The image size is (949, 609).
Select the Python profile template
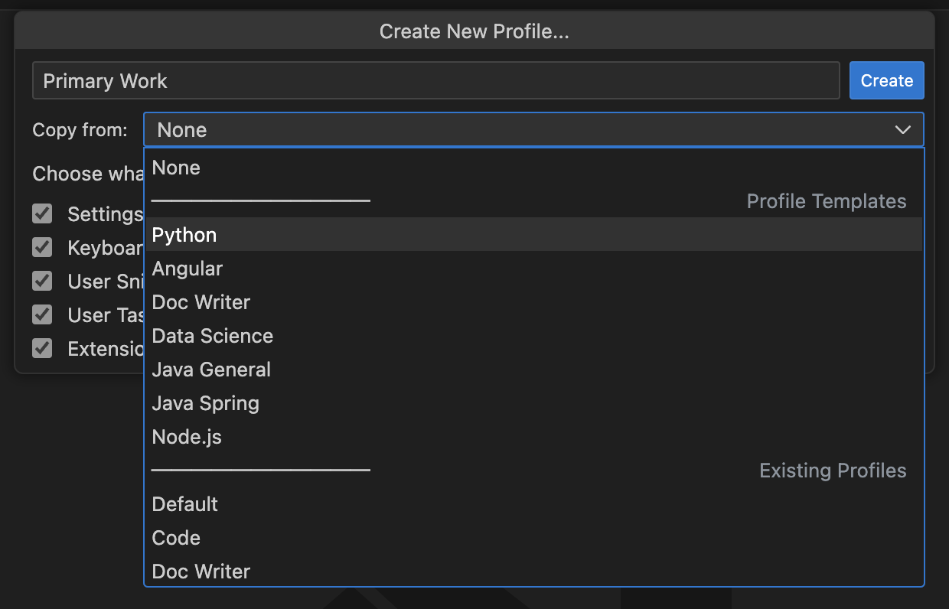pos(184,235)
